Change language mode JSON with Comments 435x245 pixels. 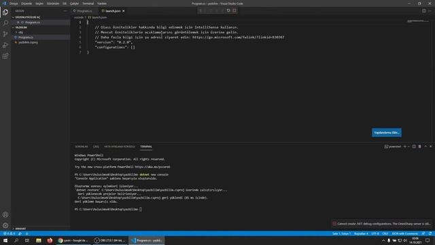click(x=405, y=233)
